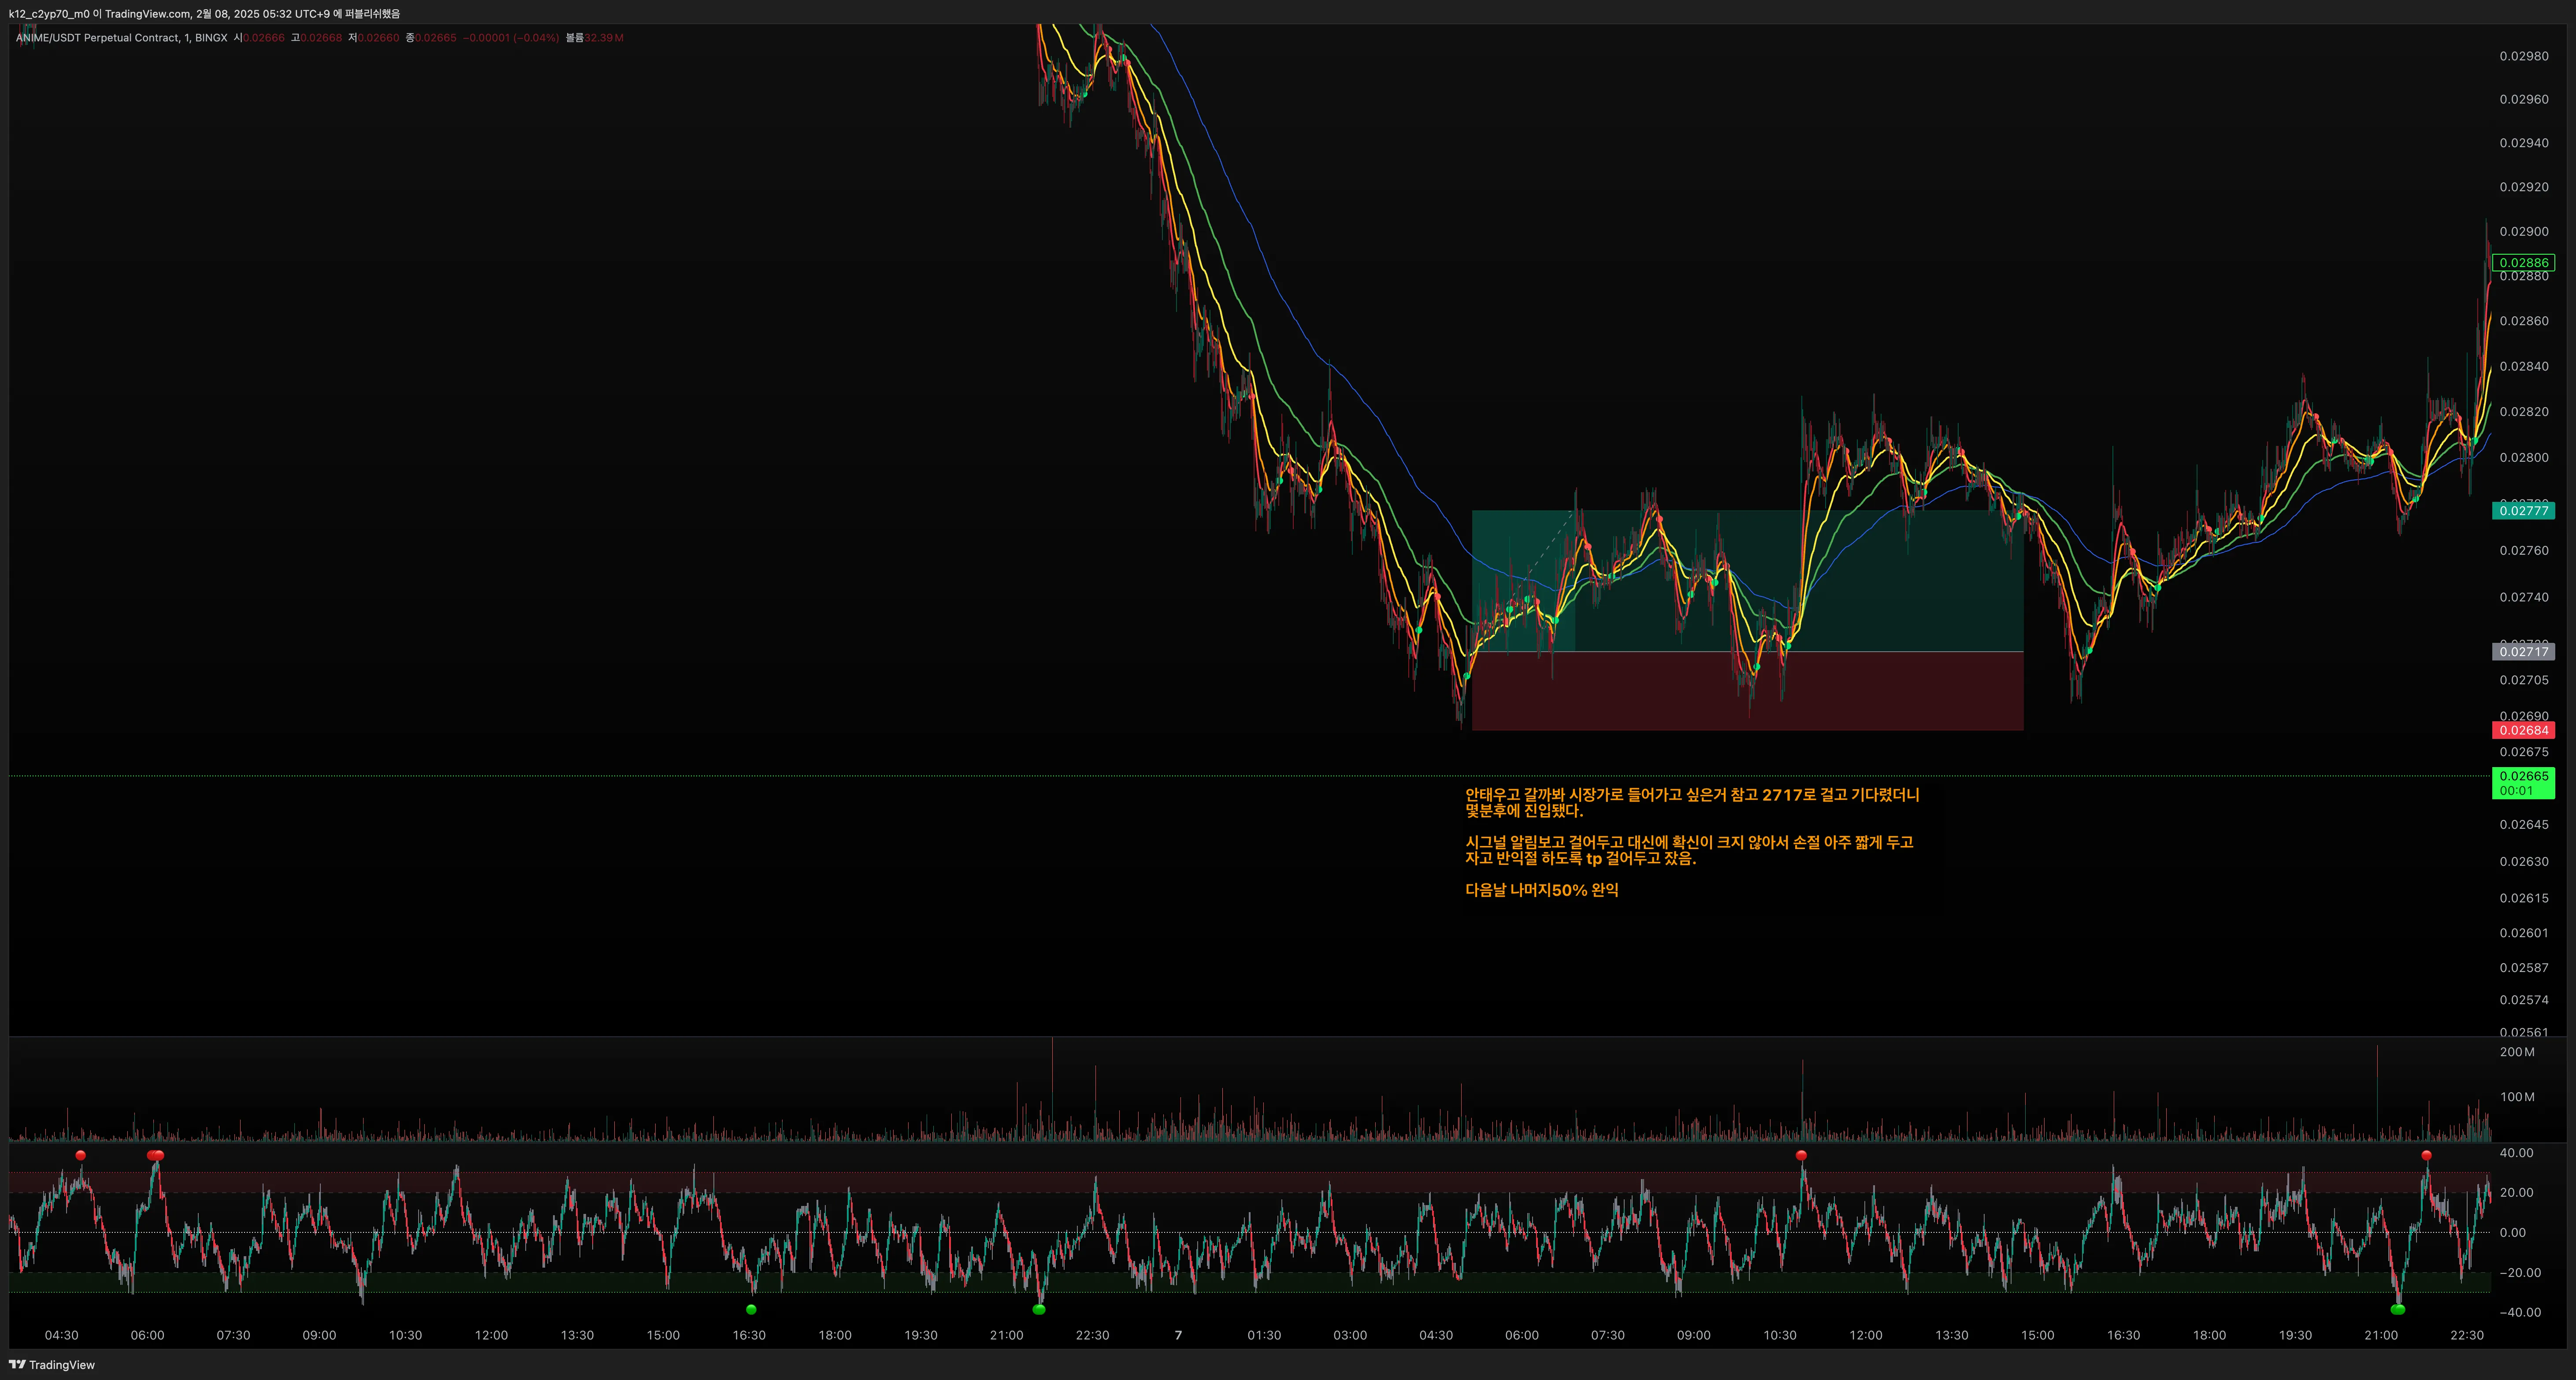This screenshot has height=1380, width=2576.
Task: Click the leftmost single red oscillator signal dot
Action: pos(81,1156)
